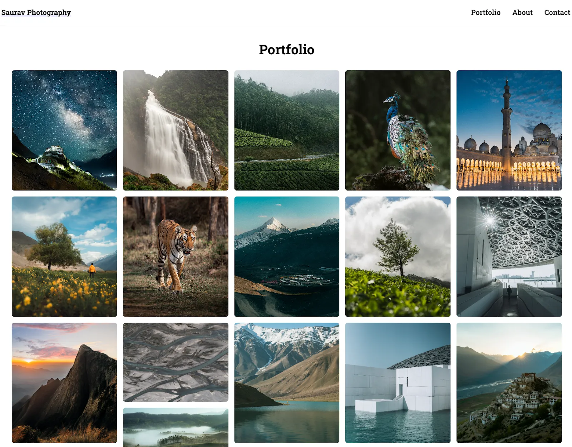
Task: View the snowy mountains with lake photo
Action: tap(287, 383)
